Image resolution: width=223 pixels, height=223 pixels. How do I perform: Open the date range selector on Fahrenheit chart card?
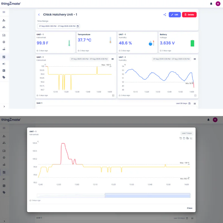(x=89, y=59)
